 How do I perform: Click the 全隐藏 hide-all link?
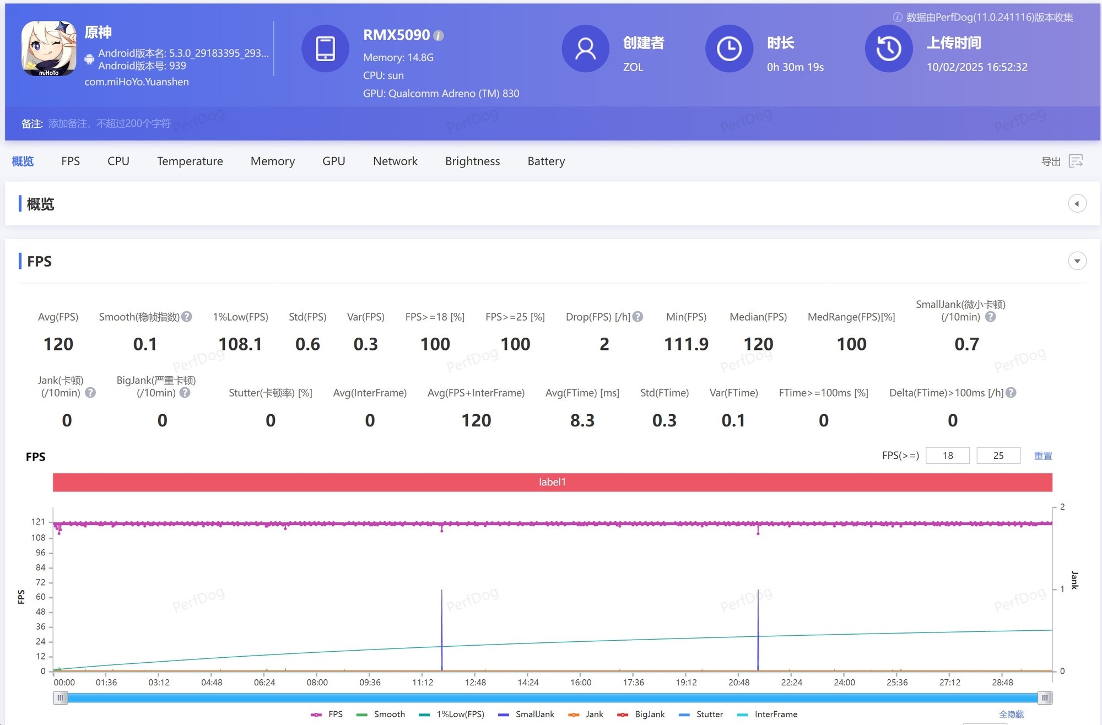(x=1011, y=714)
